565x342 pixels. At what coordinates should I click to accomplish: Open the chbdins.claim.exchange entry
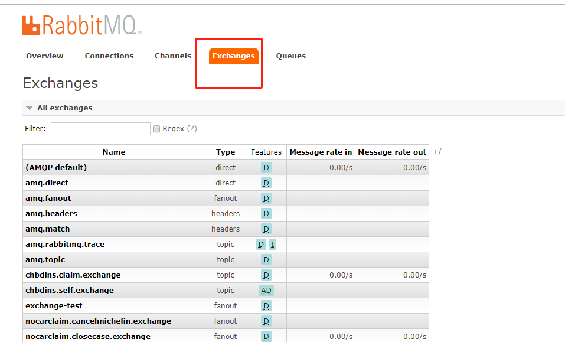pos(73,275)
